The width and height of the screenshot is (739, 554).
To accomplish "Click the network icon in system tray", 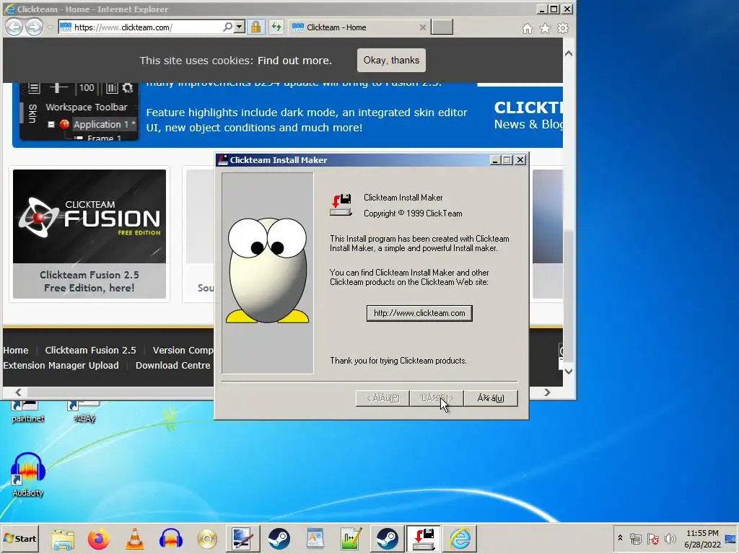I will pos(635,538).
